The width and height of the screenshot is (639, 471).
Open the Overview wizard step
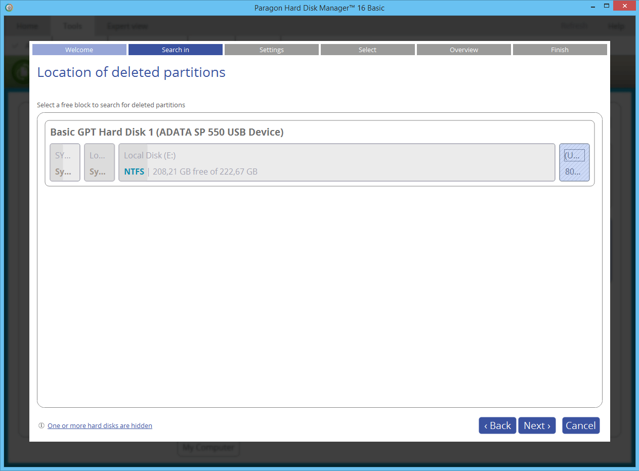(464, 50)
